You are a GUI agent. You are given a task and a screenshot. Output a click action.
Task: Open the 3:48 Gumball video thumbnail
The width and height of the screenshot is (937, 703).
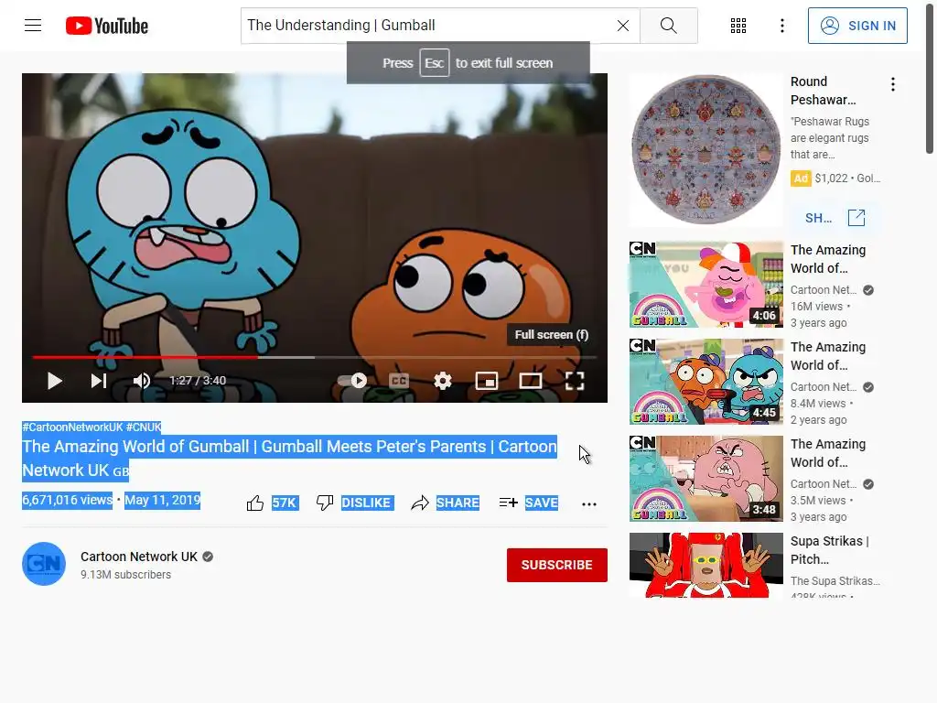(705, 478)
